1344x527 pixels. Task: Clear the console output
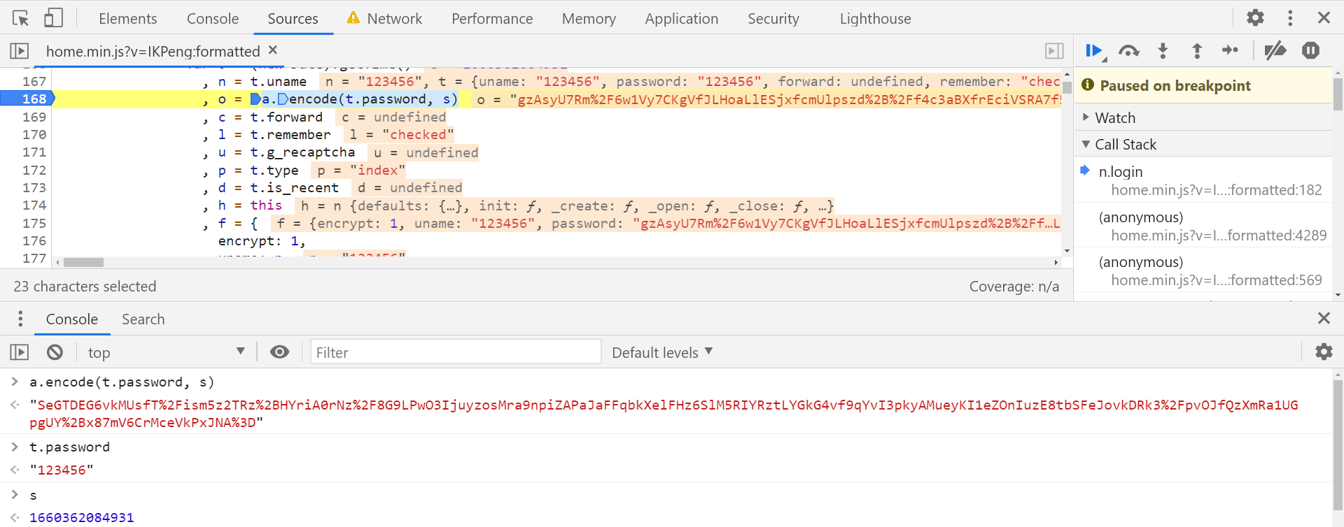coord(55,352)
